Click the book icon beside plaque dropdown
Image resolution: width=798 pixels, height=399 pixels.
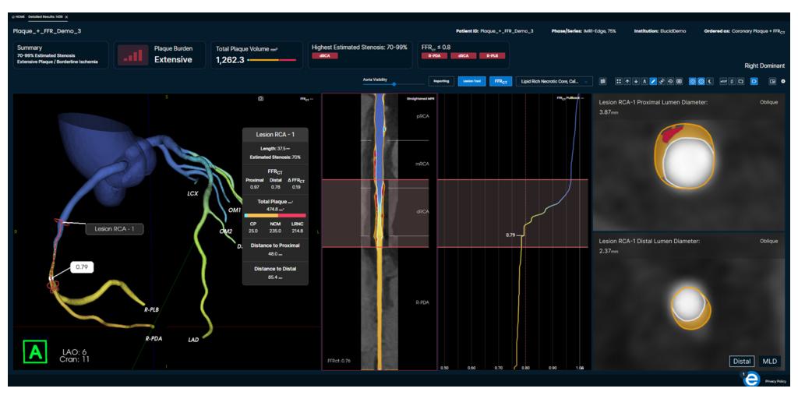point(602,81)
